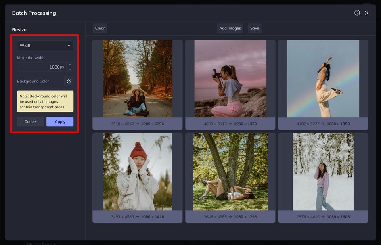Apply the resize settings
The image size is (381, 245).
[60, 121]
